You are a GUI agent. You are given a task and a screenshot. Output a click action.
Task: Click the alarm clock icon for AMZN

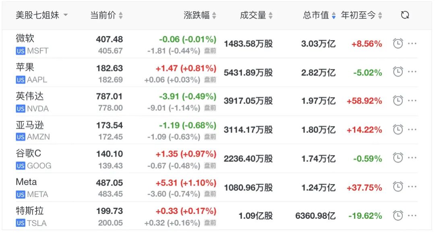coord(398,129)
